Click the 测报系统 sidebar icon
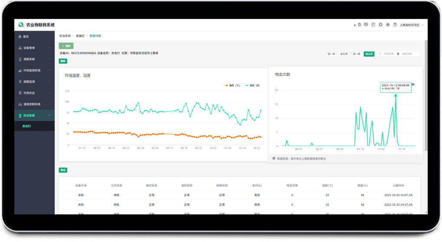442x242 pixels. pyautogui.click(x=20, y=59)
